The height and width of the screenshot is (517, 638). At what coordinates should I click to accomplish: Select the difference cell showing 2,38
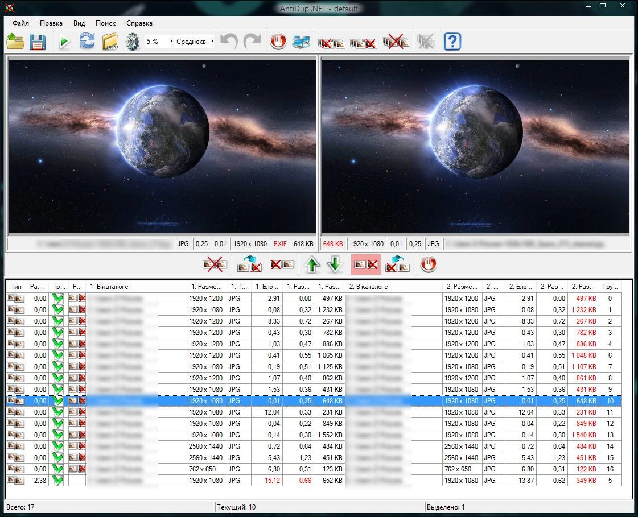point(37,481)
